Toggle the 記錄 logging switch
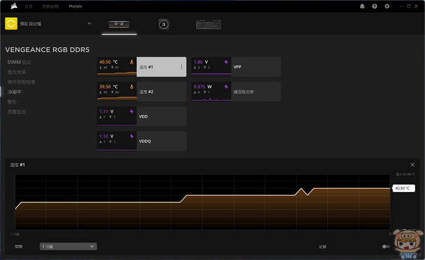This screenshot has height=260, width=425. click(386, 247)
